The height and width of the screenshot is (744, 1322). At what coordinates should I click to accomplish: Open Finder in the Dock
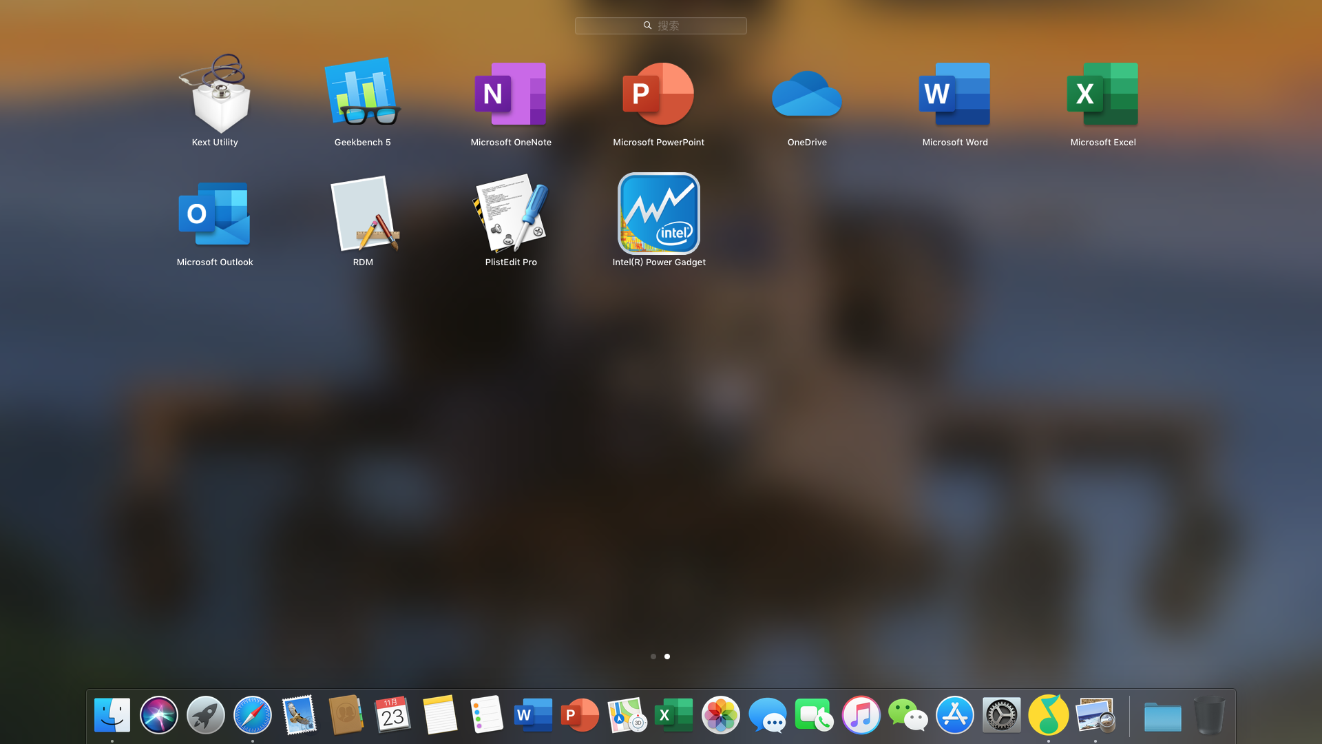(x=112, y=715)
